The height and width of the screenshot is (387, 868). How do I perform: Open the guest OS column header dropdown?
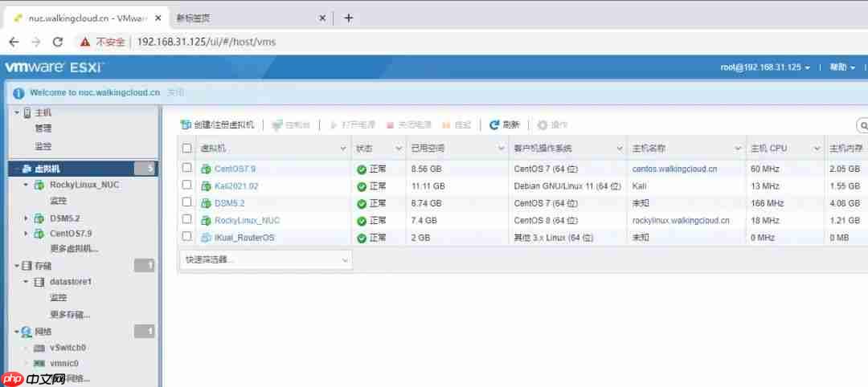coord(620,149)
